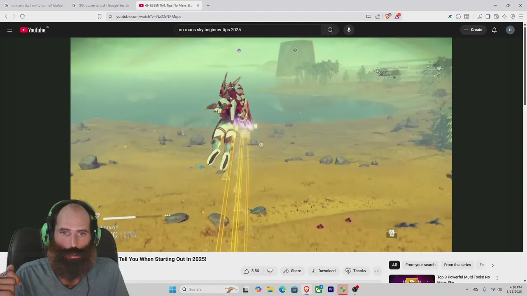Screen dimensions: 527x296
Task: Open Brave Rewards triangle icon
Action: [x=397, y=16]
